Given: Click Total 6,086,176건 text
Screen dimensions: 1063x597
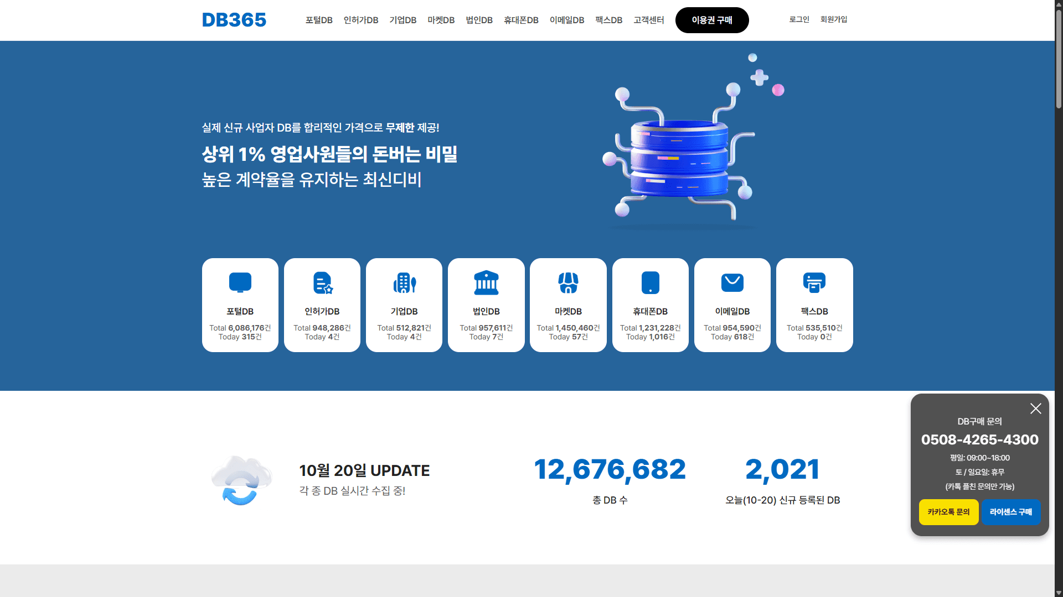Looking at the screenshot, I should click(x=240, y=328).
